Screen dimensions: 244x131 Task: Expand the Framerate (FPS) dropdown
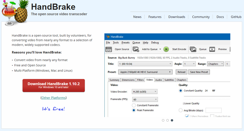tap(144, 99)
